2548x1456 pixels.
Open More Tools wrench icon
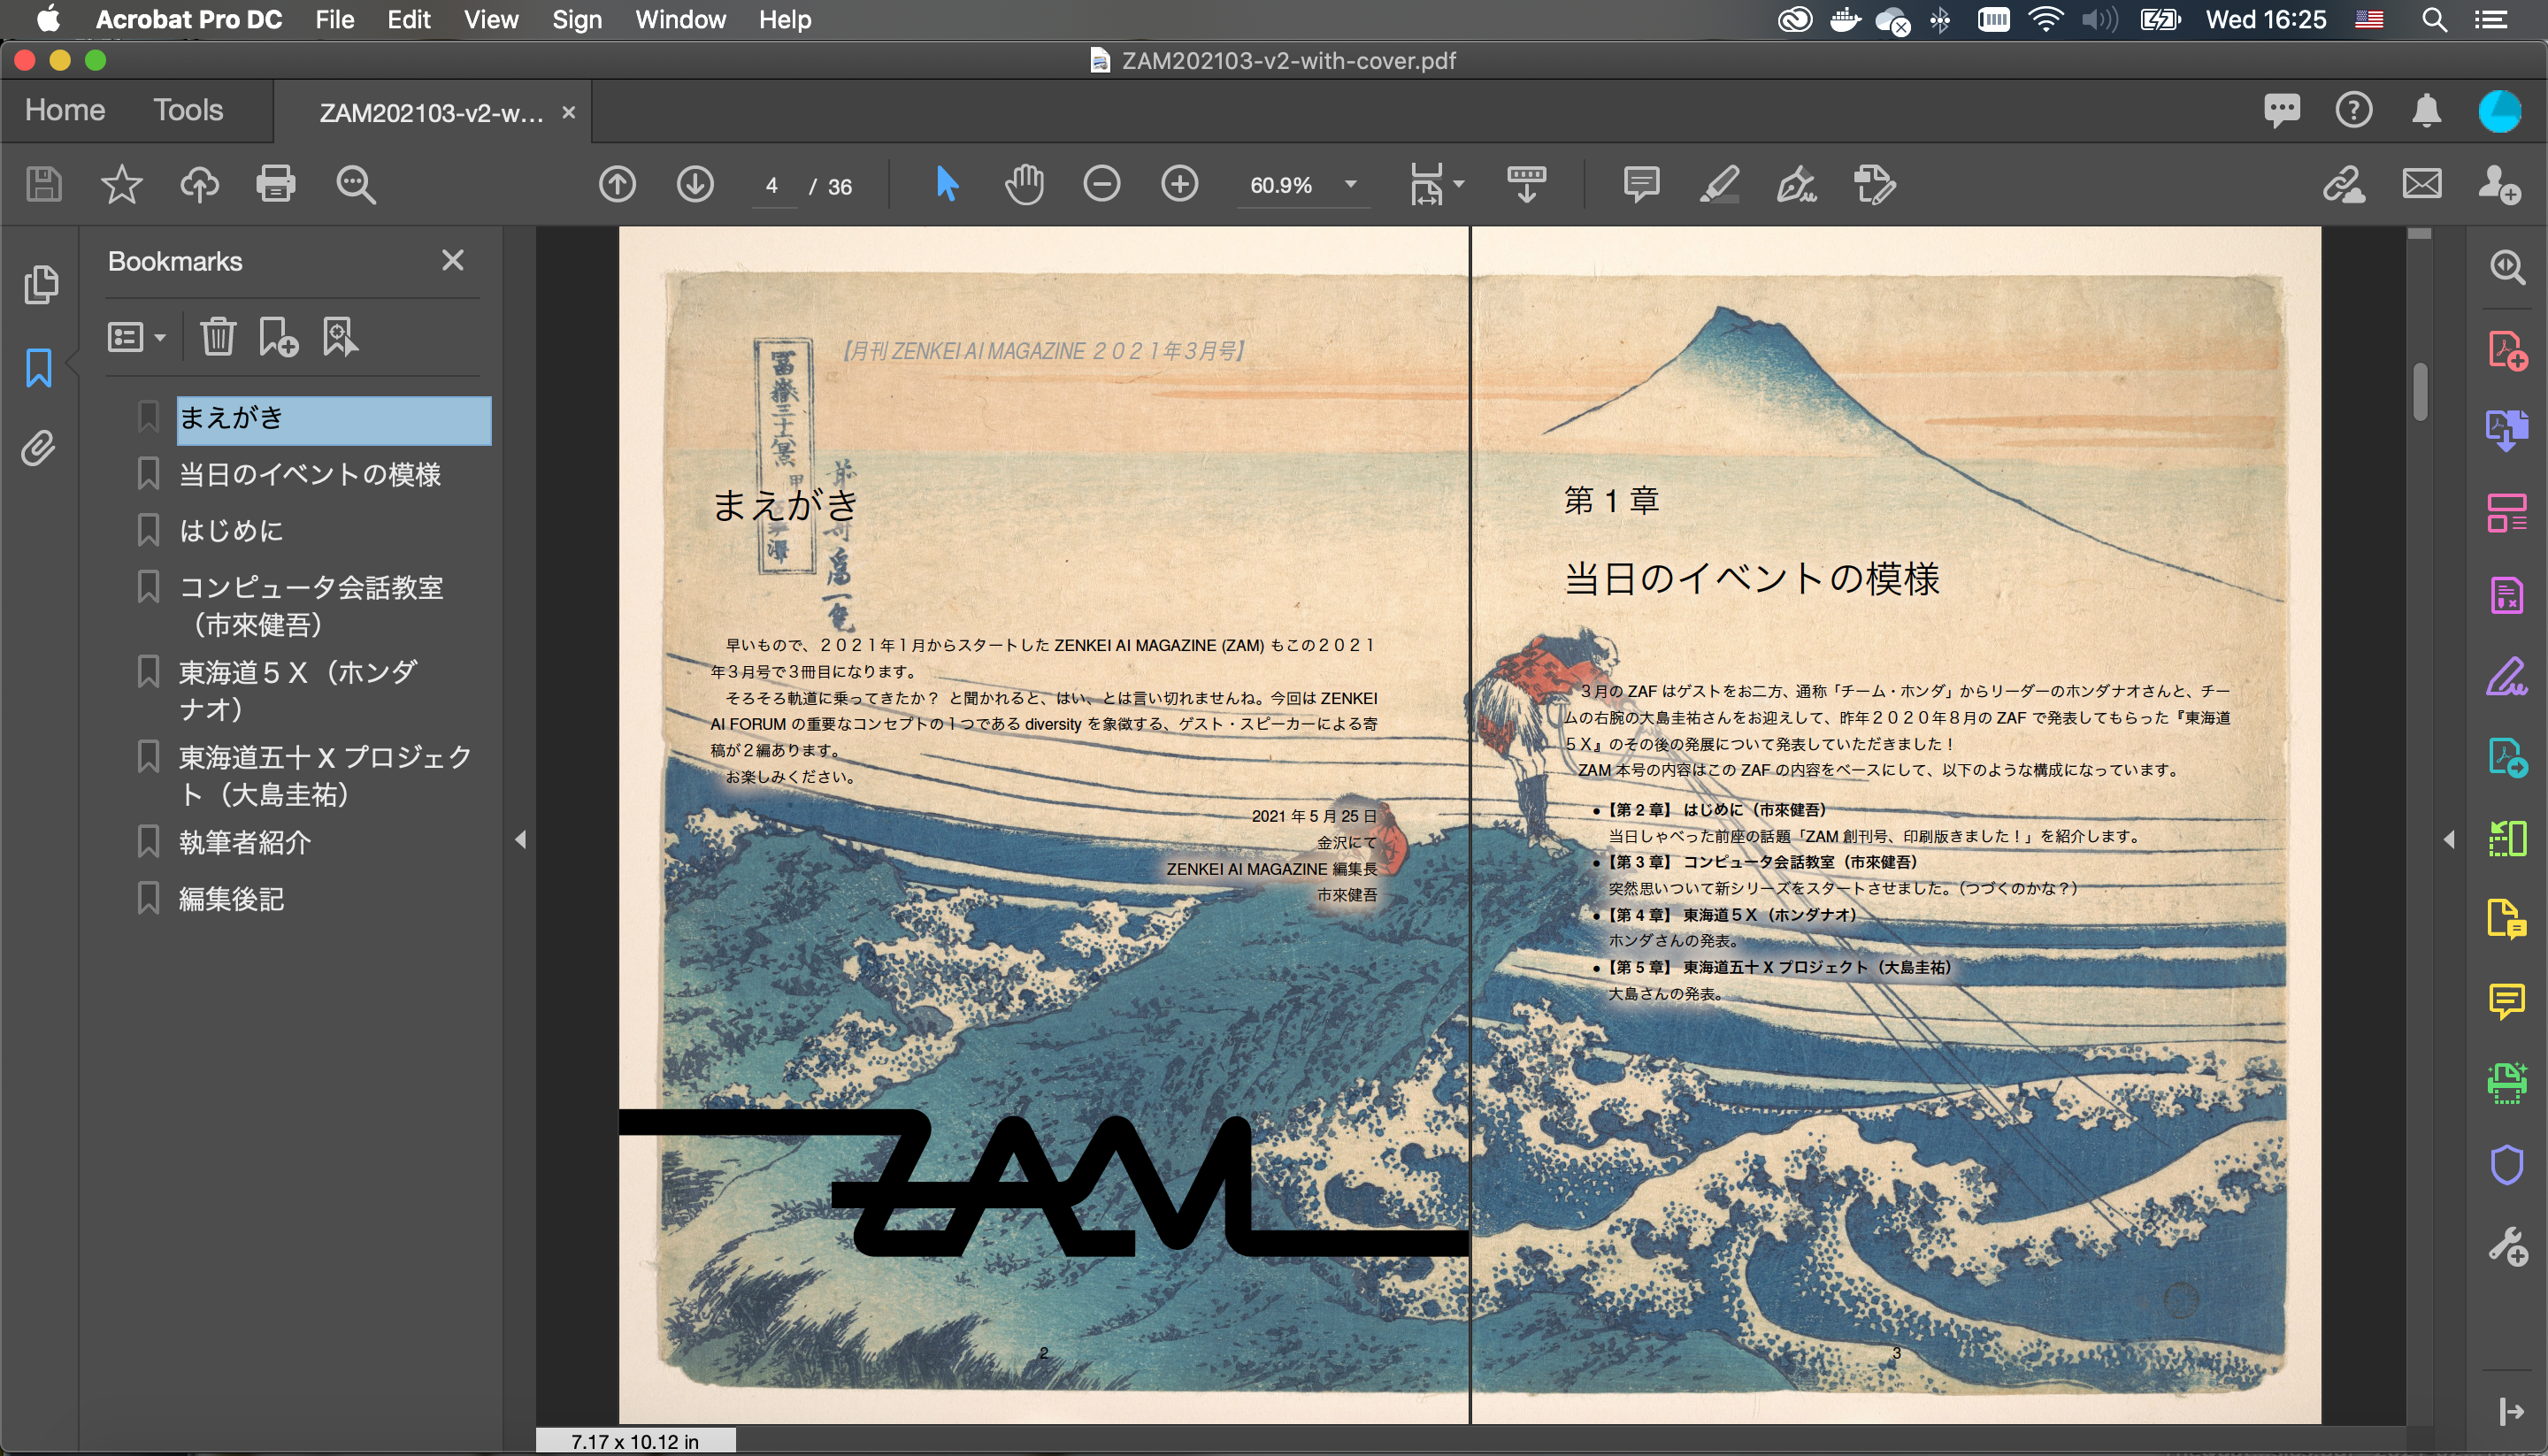[2507, 1247]
